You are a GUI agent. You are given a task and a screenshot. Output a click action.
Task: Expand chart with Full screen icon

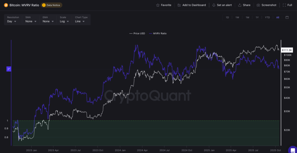pos(284,5)
